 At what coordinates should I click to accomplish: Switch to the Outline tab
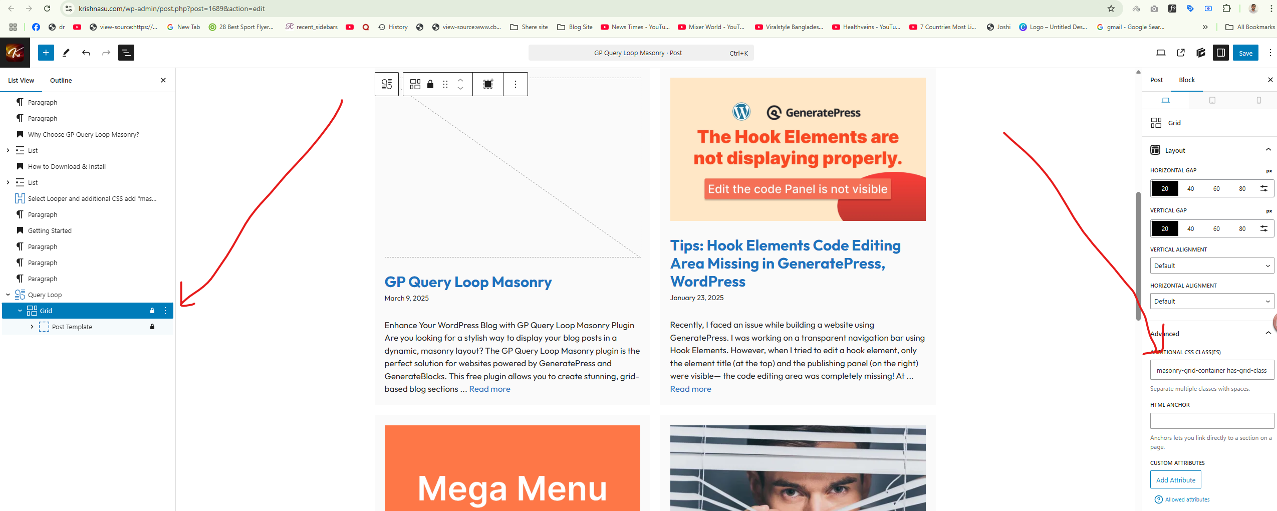click(x=61, y=80)
